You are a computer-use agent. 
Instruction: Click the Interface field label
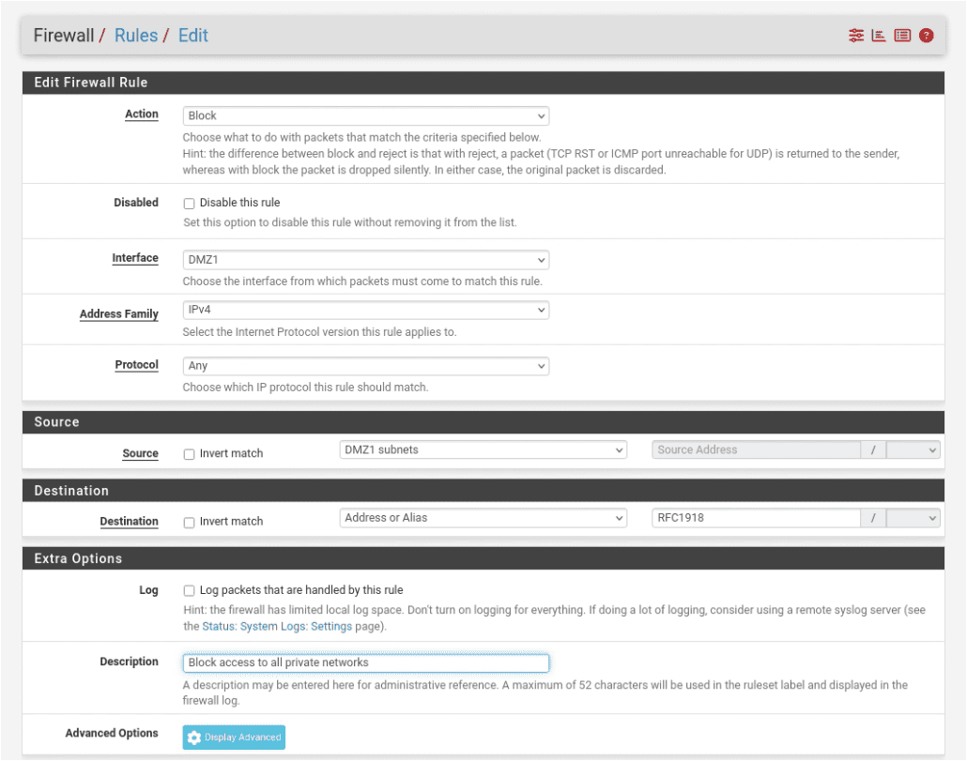[x=135, y=257]
